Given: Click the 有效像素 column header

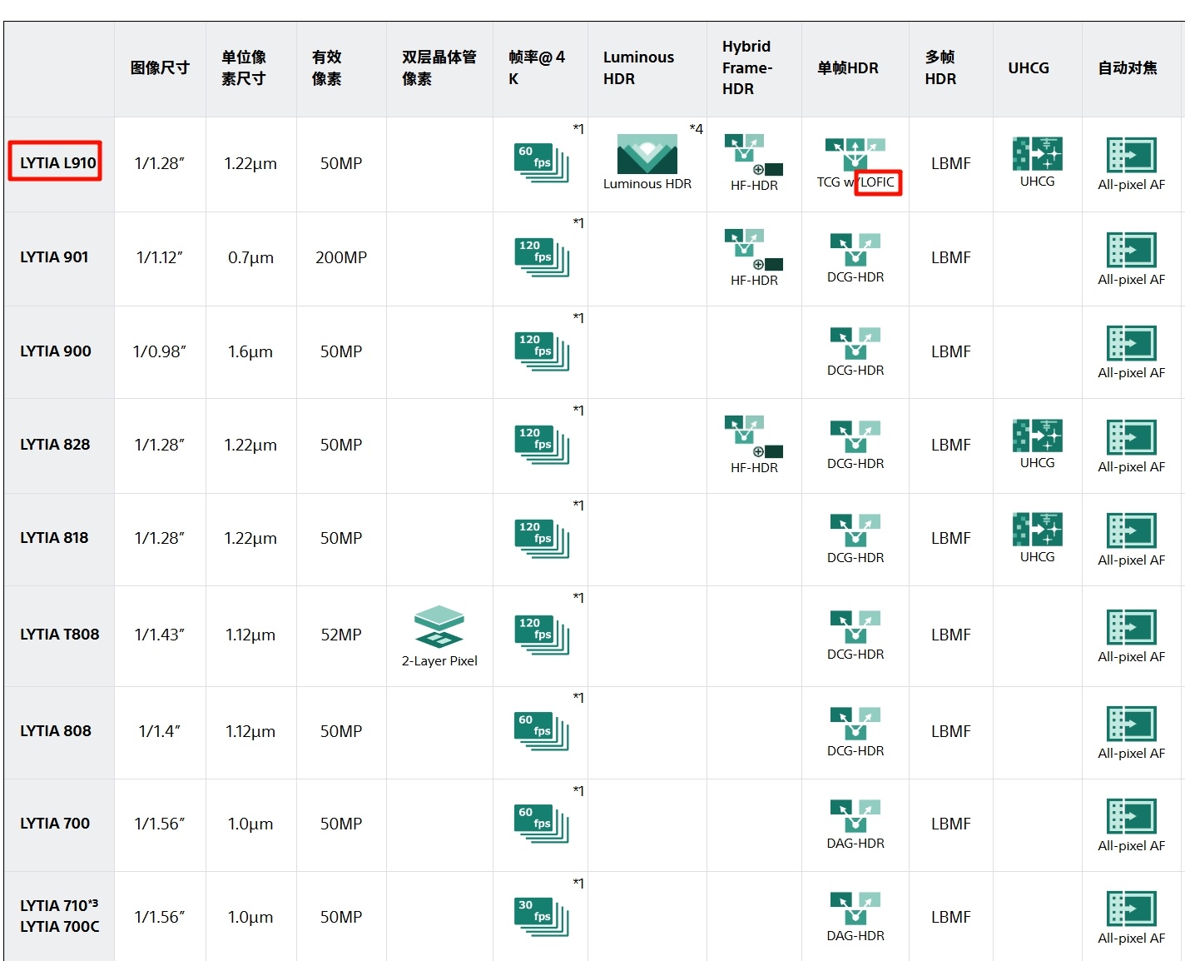Looking at the screenshot, I should coord(327,68).
